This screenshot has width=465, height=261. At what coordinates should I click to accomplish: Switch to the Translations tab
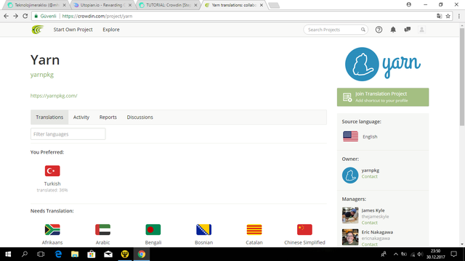pos(49,117)
